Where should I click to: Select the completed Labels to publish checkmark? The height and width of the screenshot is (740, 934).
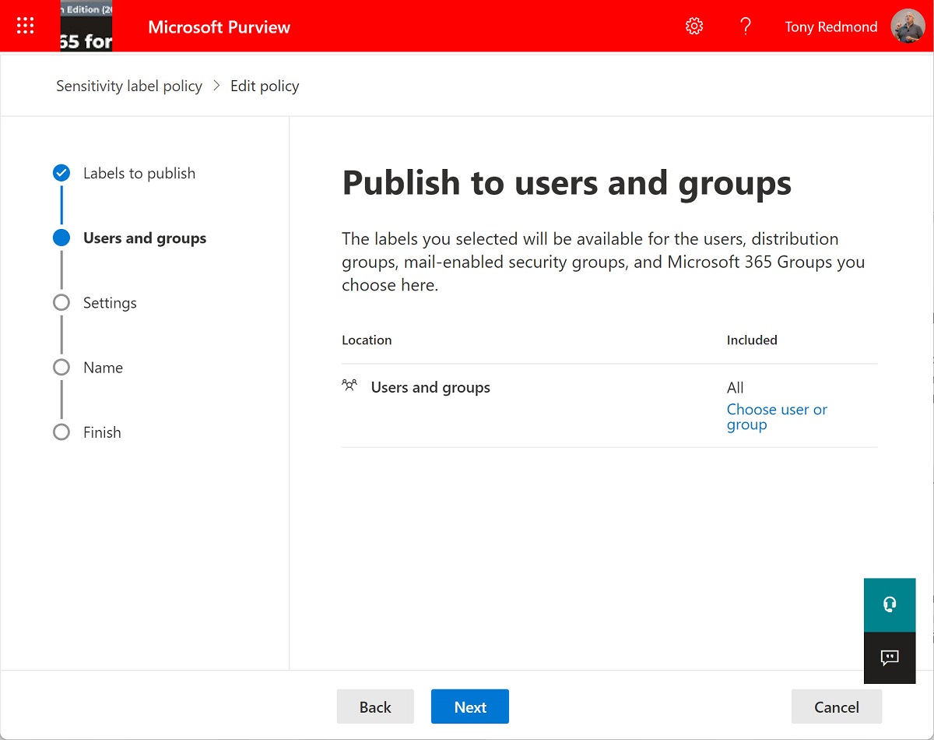tap(61, 173)
